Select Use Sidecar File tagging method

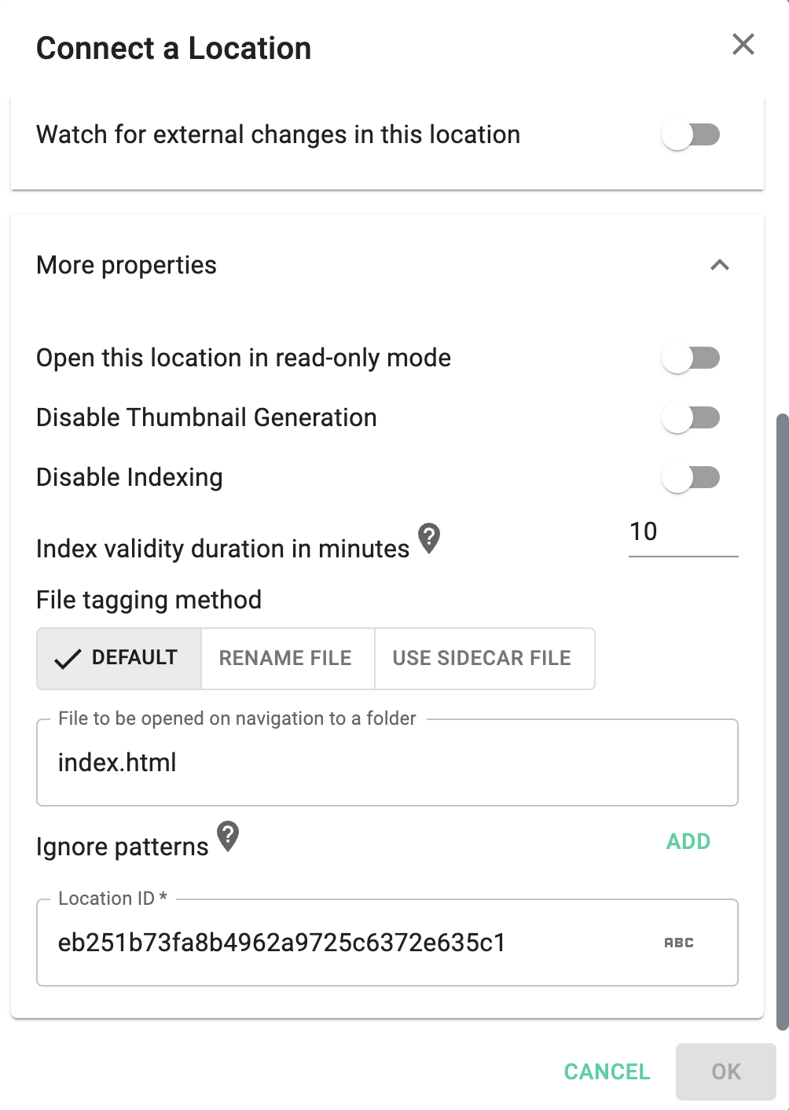482,659
